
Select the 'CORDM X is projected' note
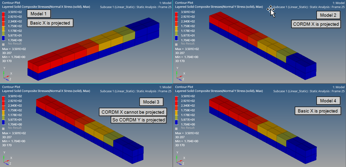pos(315,24)
